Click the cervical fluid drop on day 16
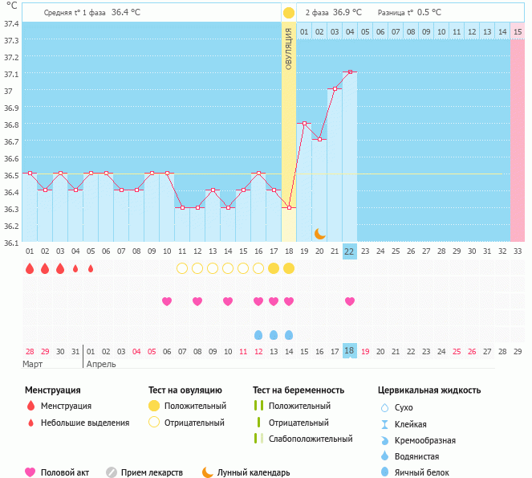The image size is (532, 478). [258, 334]
